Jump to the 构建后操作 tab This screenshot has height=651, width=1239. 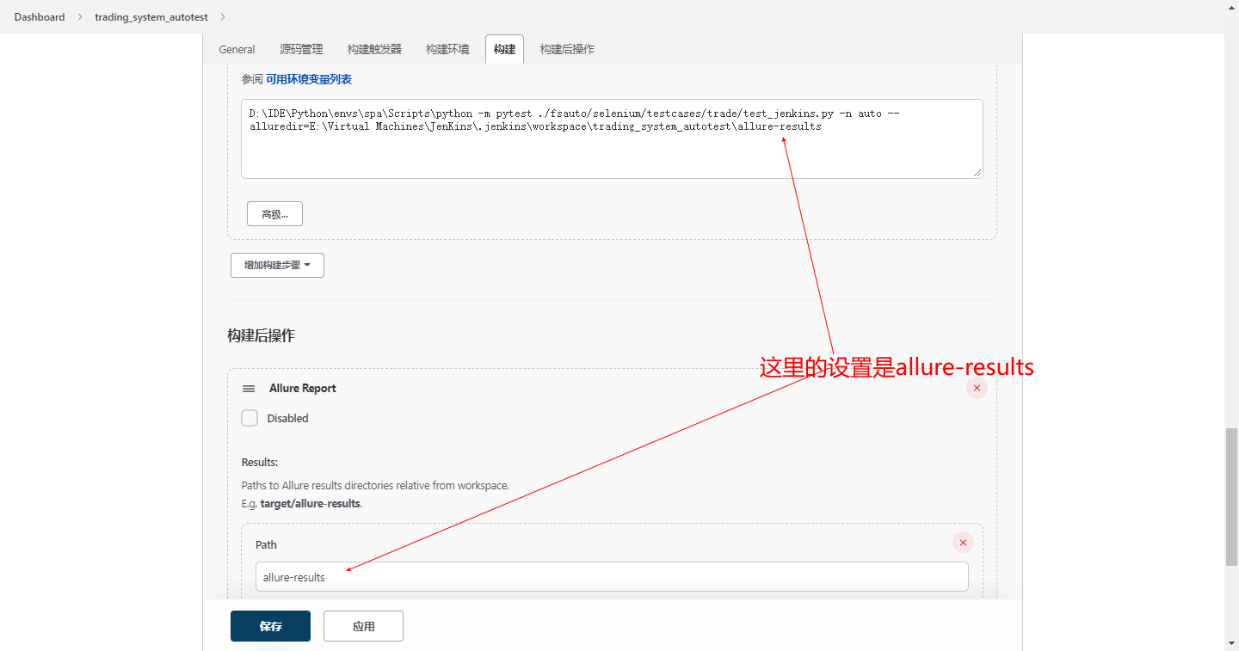click(567, 49)
